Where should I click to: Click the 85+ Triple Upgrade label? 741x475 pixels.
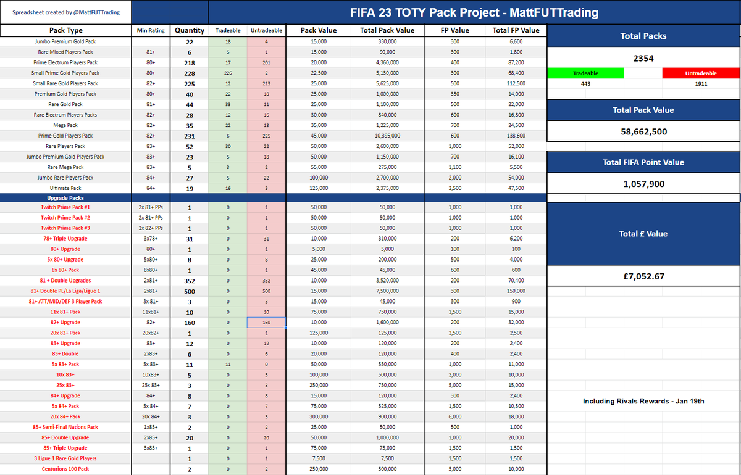click(x=65, y=448)
